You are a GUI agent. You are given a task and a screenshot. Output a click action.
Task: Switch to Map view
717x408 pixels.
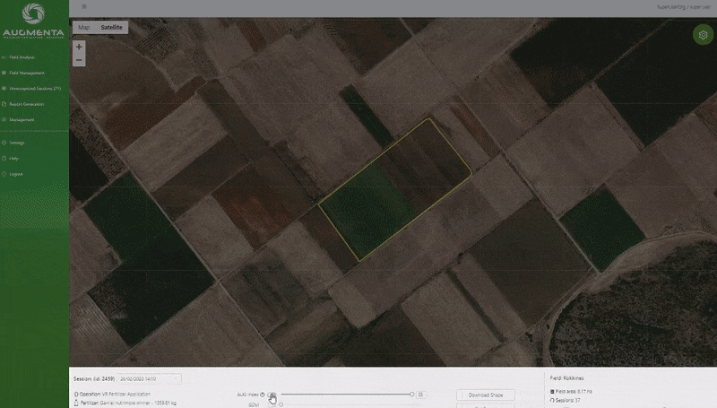83,28
